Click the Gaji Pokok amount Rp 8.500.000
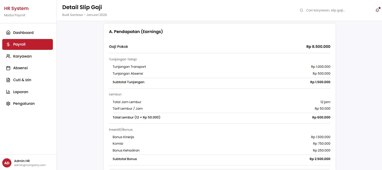This screenshot has height=170, width=382. click(318, 47)
